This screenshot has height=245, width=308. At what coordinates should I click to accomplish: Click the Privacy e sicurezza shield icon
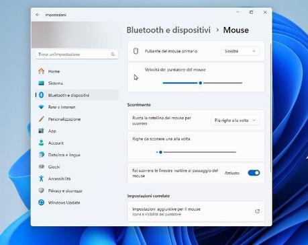click(x=41, y=190)
